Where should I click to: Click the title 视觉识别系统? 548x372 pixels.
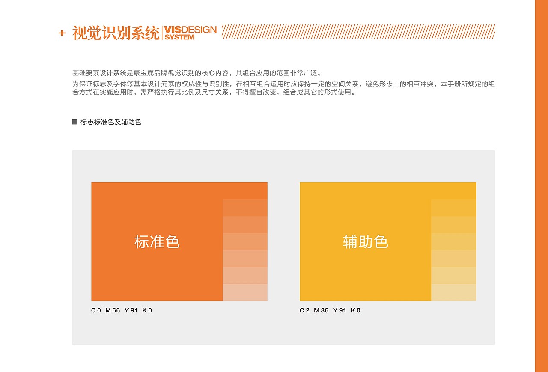(116, 33)
